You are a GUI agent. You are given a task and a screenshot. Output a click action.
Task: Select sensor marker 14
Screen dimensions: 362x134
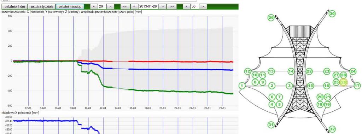pyautogui.click(x=291, y=72)
